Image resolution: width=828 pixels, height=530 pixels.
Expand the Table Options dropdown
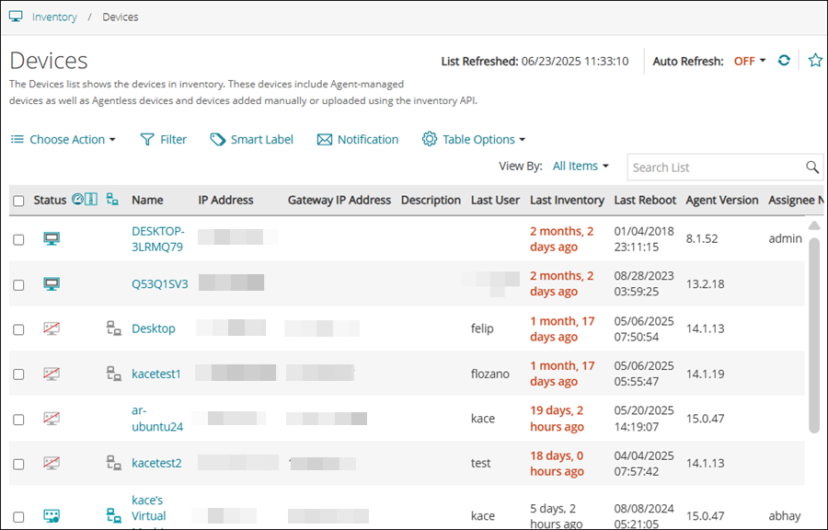(474, 139)
